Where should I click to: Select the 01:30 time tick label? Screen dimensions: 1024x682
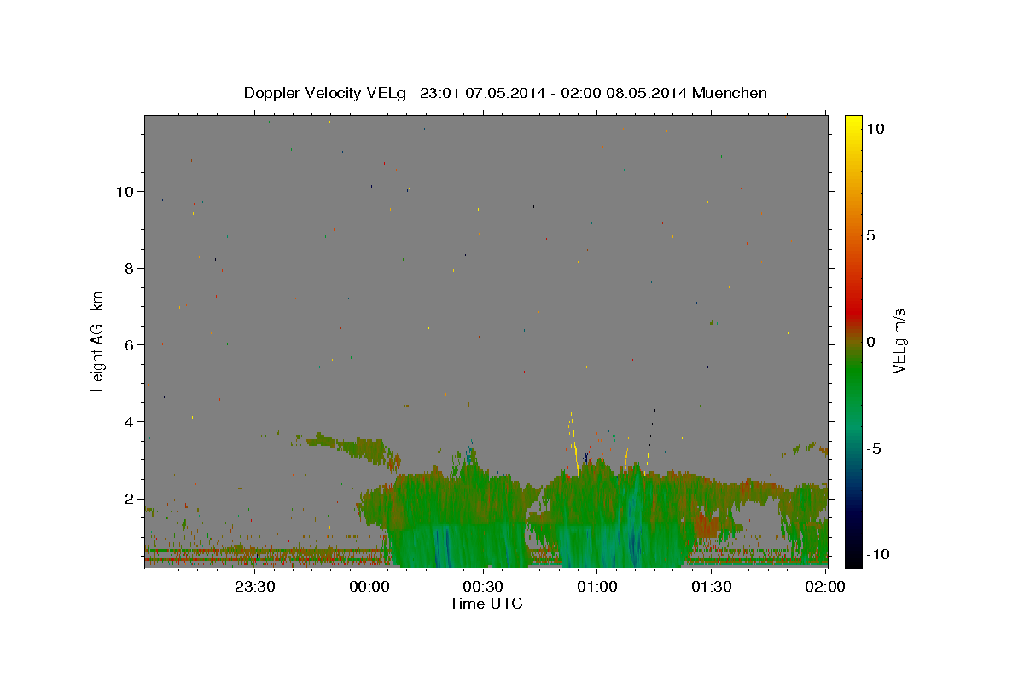click(x=711, y=587)
